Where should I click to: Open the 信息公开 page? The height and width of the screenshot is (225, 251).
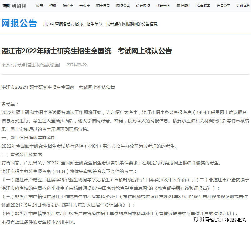pyautogui.click(x=223, y=6)
